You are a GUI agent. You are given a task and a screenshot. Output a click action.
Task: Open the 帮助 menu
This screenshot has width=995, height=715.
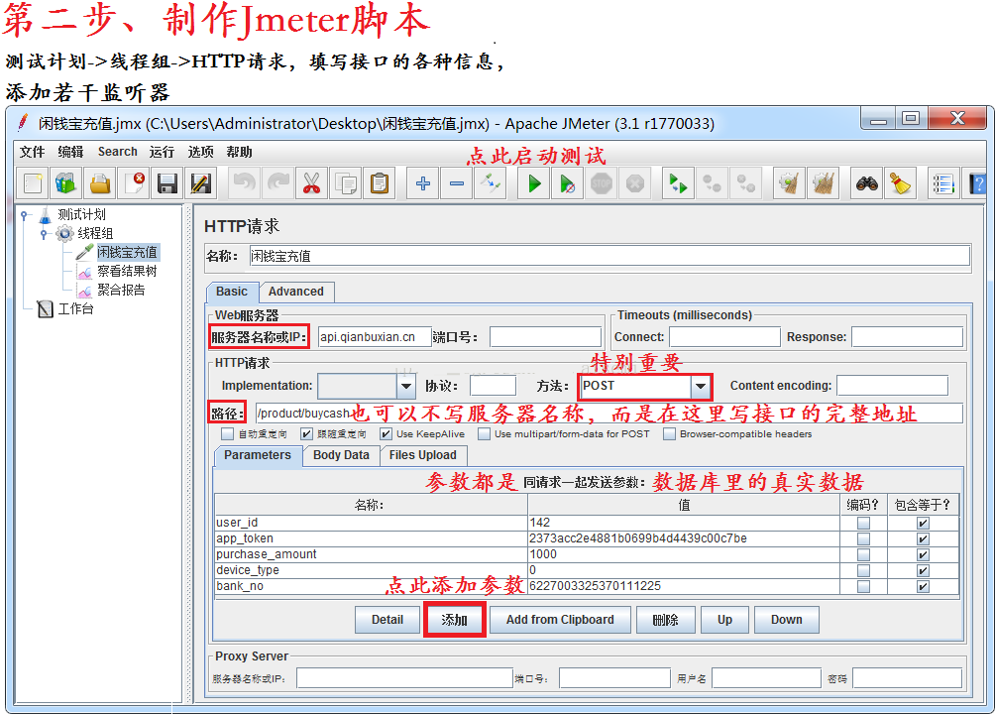point(239,152)
